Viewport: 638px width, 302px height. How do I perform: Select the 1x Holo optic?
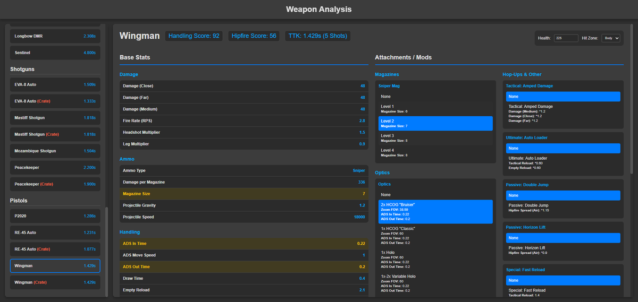tap(435, 260)
